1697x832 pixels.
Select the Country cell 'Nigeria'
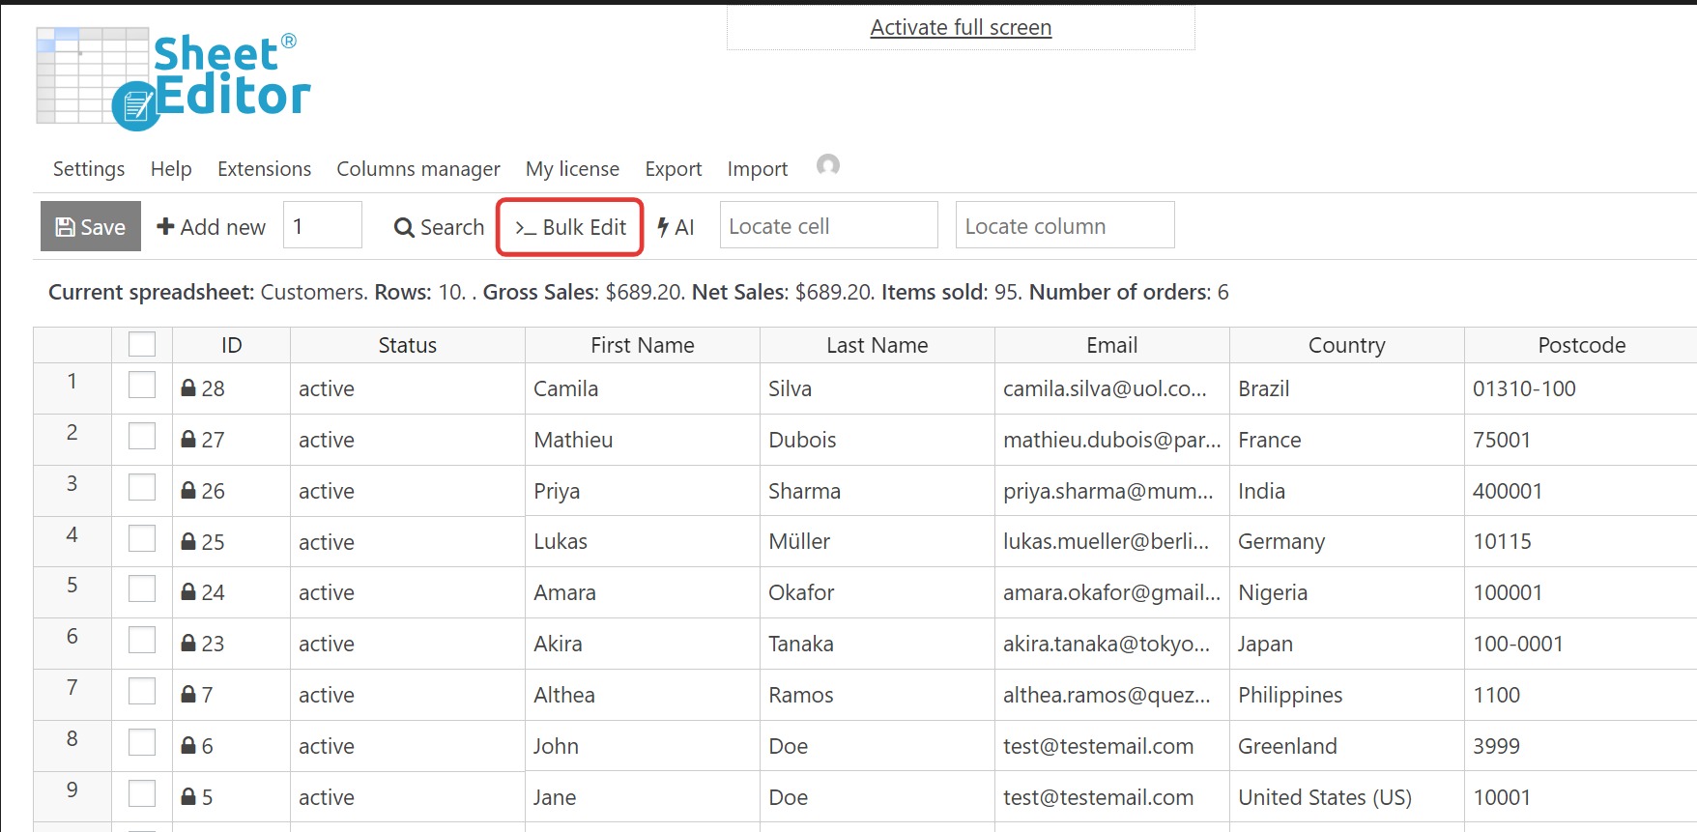pos(1347,592)
